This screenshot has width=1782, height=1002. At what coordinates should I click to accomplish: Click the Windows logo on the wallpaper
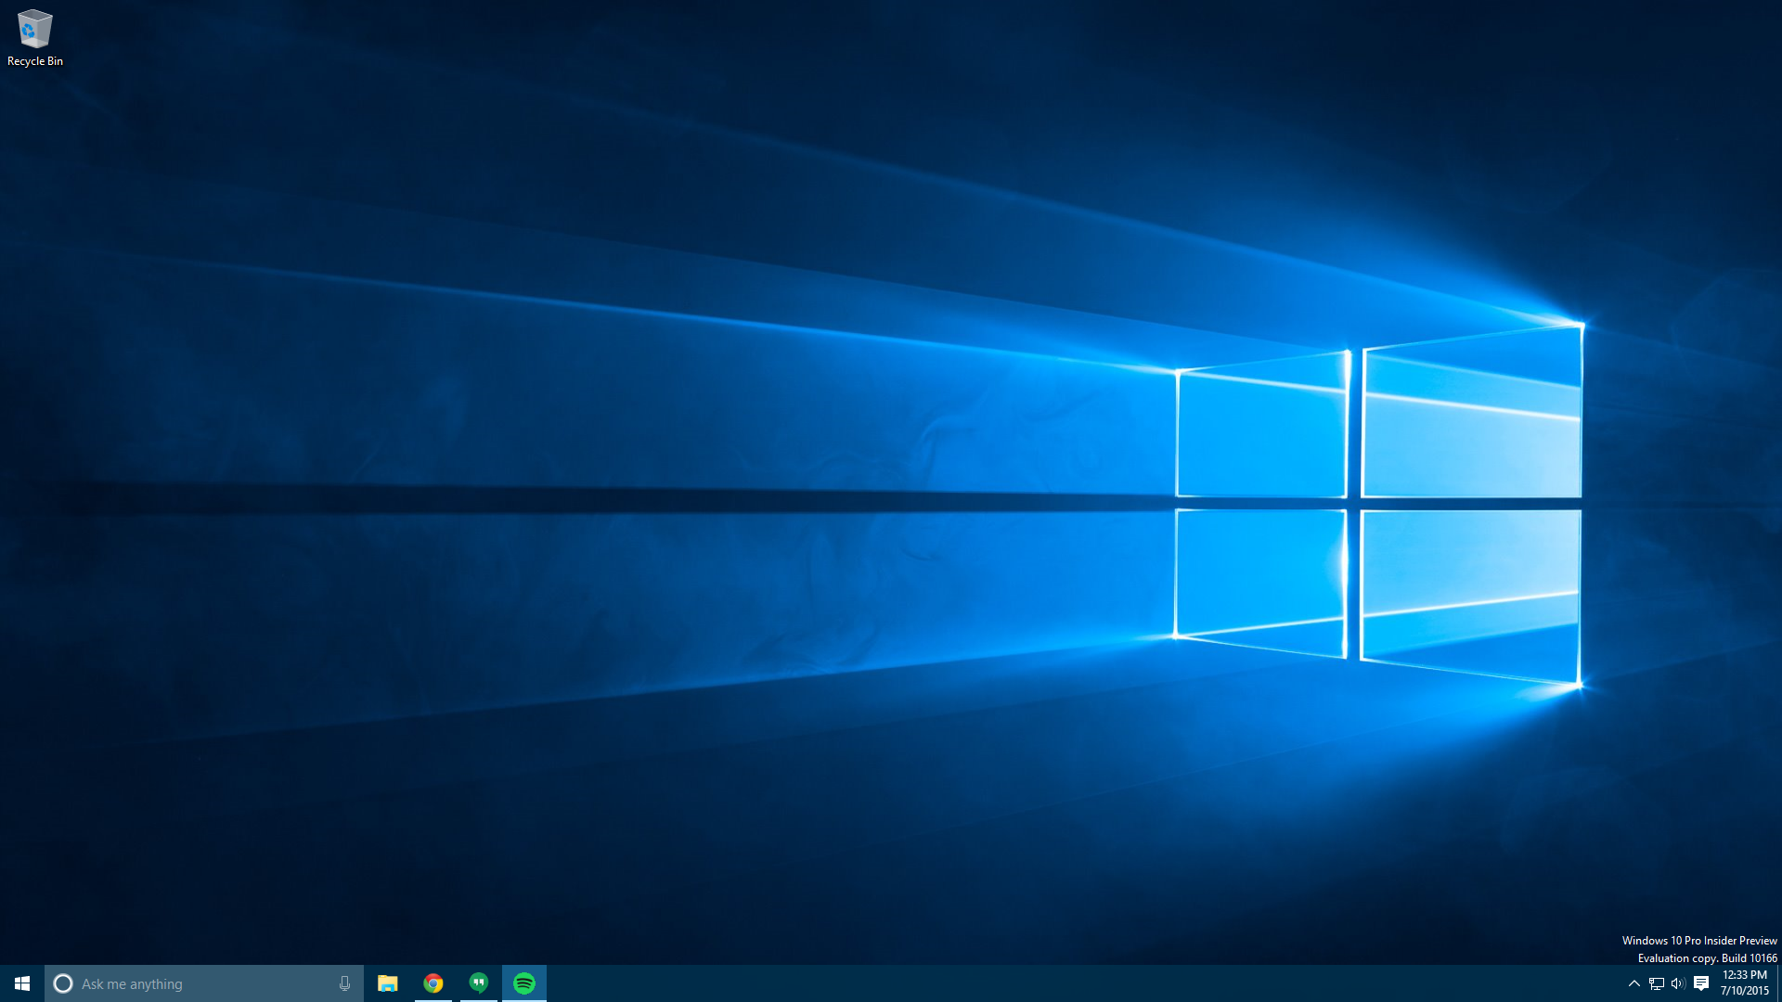point(1378,506)
